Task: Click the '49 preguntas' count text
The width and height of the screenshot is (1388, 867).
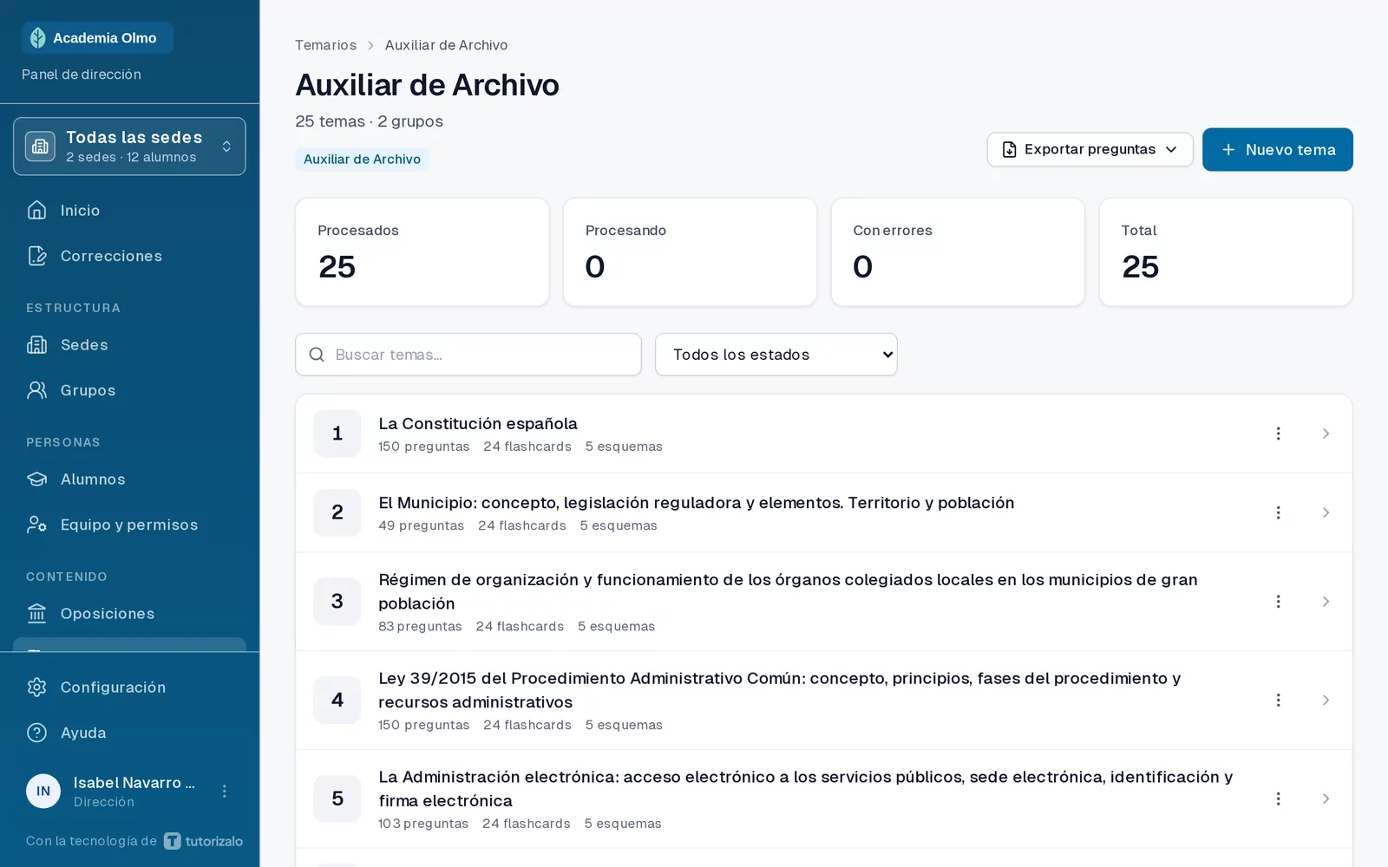Action: [x=422, y=525]
